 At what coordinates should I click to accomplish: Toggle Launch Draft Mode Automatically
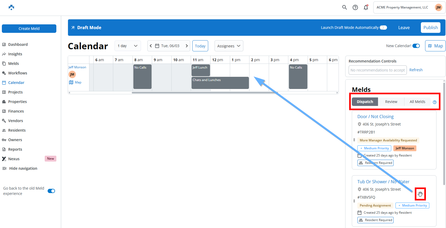pos(383,28)
